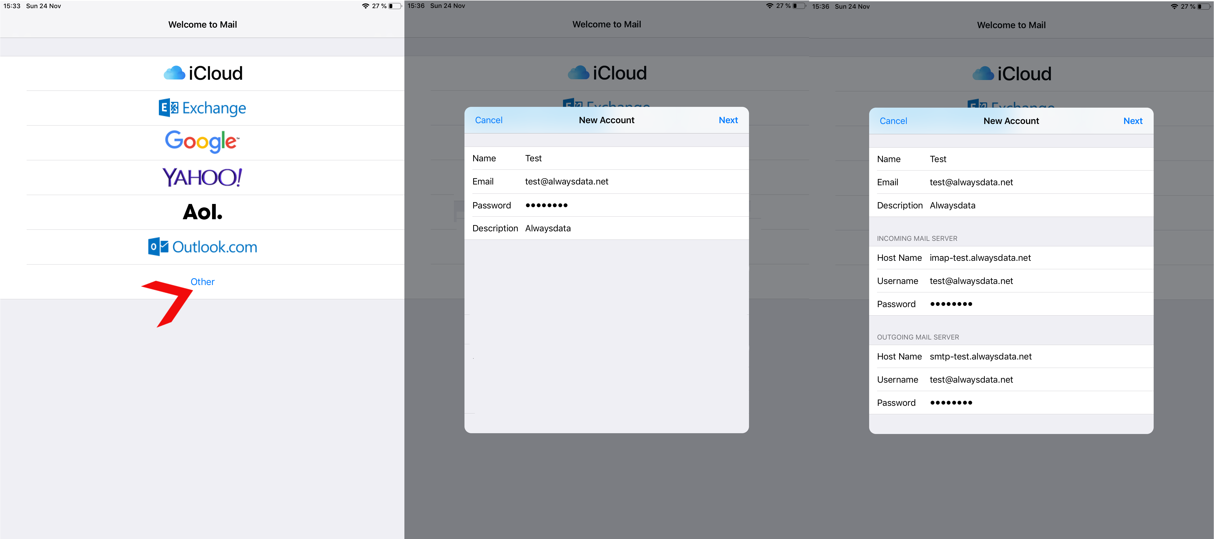Tap the Wi-Fi icon in right screen

(x=1174, y=7)
